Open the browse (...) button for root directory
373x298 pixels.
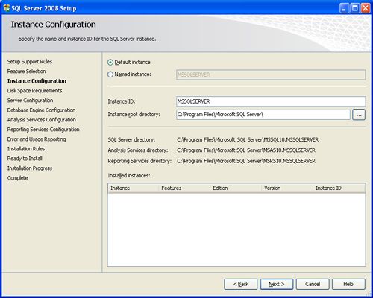click(359, 115)
